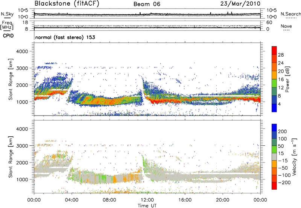The width and height of the screenshot is (301, 208).
Task: Click the solid frequency trace line
Action: (147, 28)
